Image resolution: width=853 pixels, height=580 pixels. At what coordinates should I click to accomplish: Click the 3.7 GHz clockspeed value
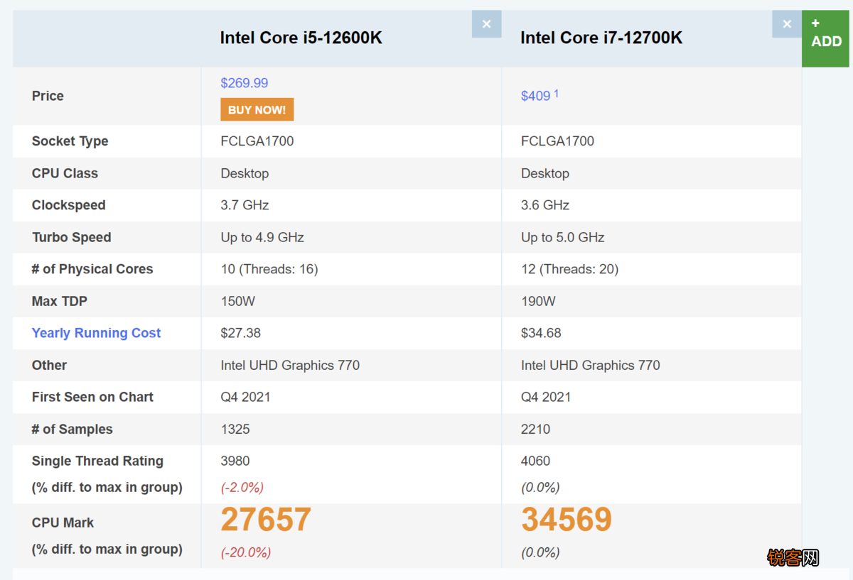click(245, 205)
